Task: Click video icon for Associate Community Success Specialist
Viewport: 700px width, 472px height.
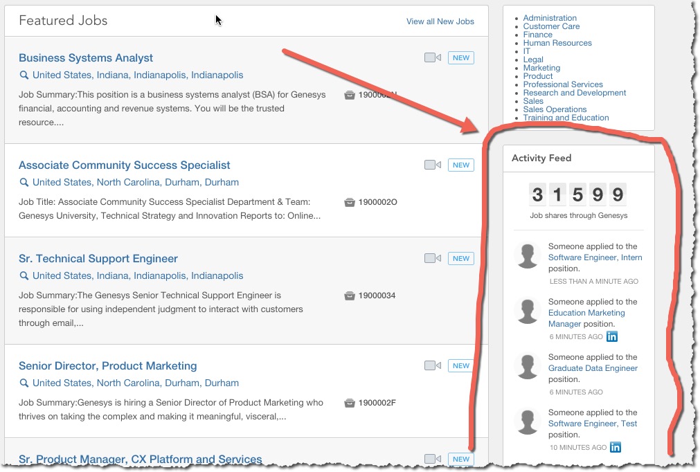Action: click(432, 165)
